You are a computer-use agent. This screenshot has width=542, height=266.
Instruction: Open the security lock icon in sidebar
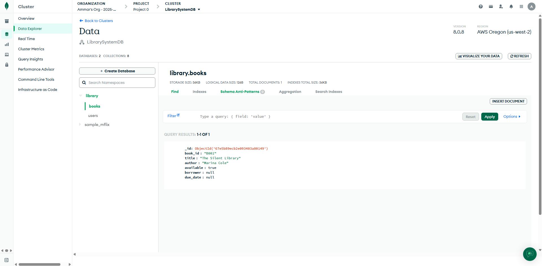pyautogui.click(x=6, y=65)
